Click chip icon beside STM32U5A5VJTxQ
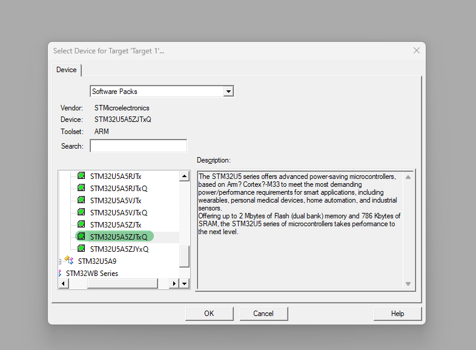476x350 pixels. pos(81,212)
